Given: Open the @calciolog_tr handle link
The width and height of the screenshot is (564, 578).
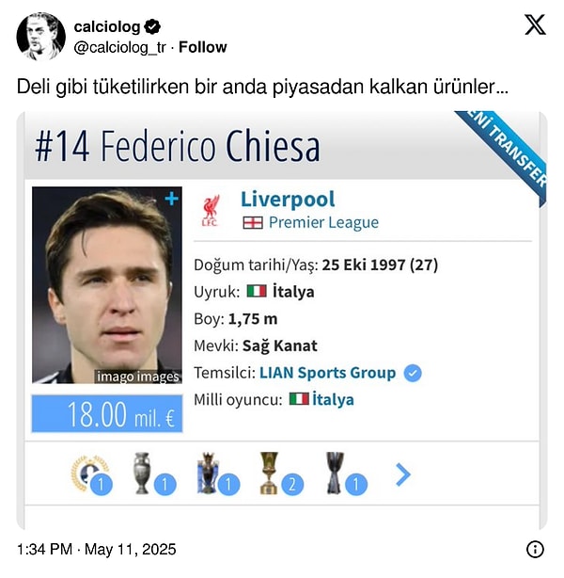Looking at the screenshot, I should [x=117, y=47].
